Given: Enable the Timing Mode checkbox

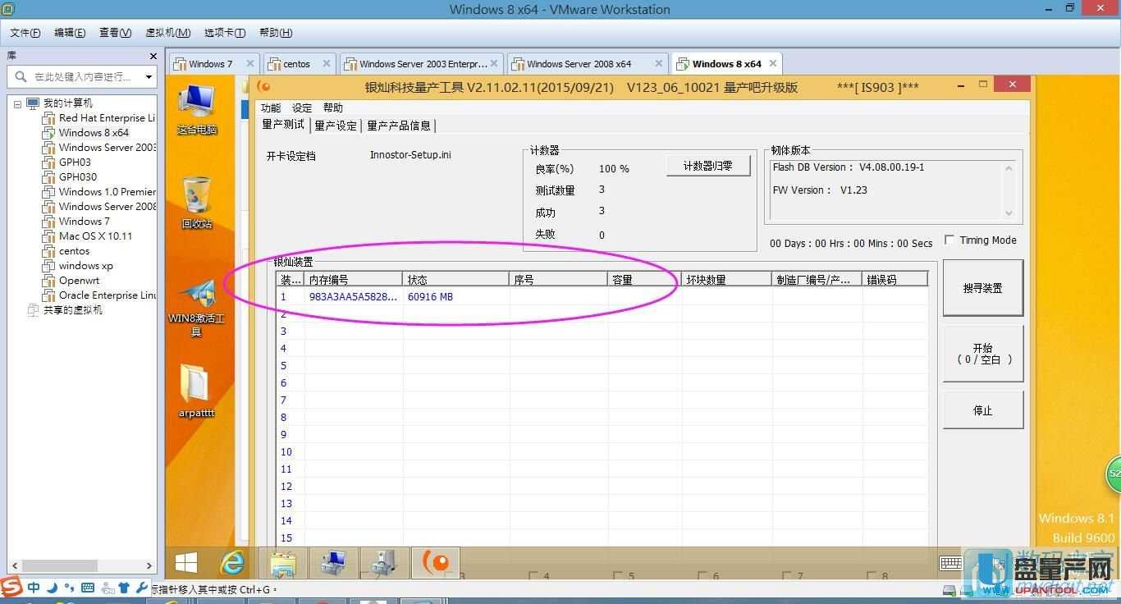Looking at the screenshot, I should [949, 240].
